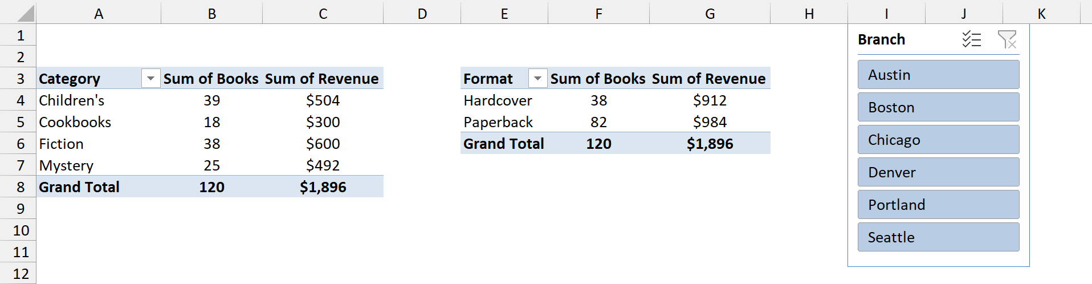Click the $600 revenue cell
The height and width of the screenshot is (284, 1092).
323,144
